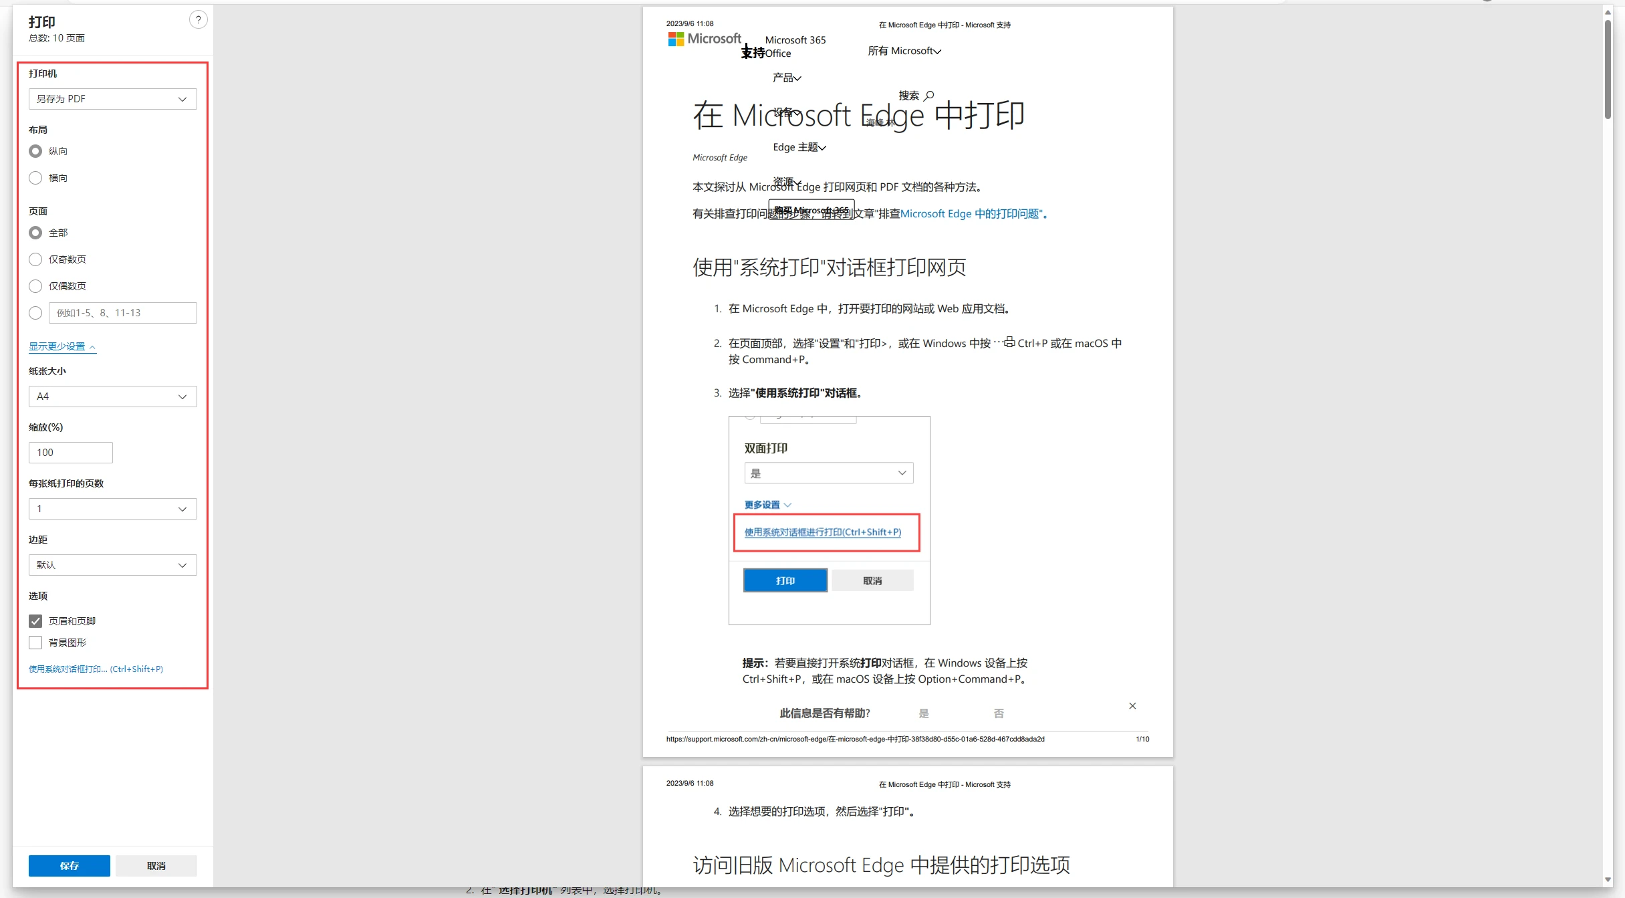The height and width of the screenshot is (898, 1625).
Task: Click the 使用系统对话框进行打印 link in preview image
Action: pos(823,532)
